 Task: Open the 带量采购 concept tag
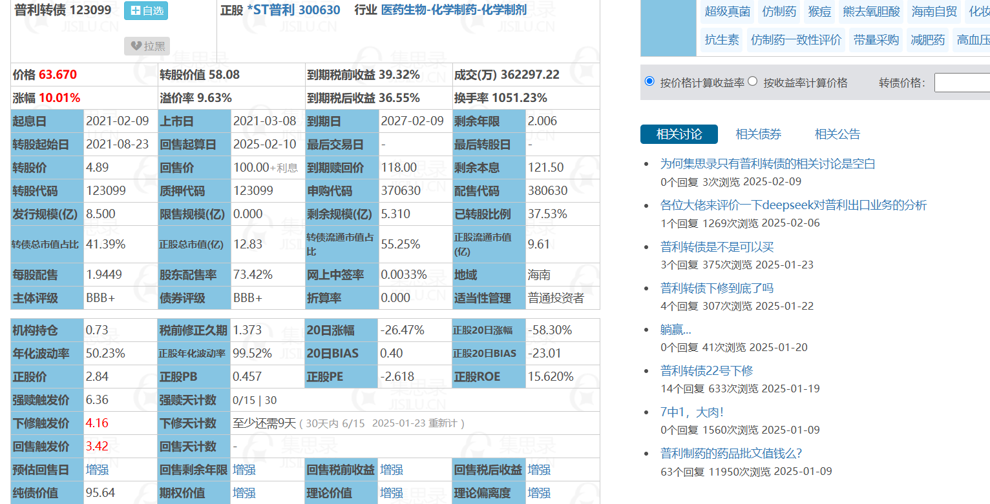[x=876, y=40]
